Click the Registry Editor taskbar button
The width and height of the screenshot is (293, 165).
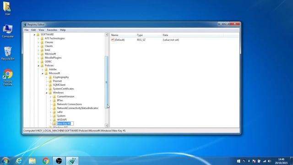[72, 161]
